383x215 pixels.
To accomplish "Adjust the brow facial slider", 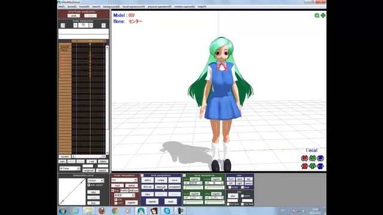I will coord(193,202).
